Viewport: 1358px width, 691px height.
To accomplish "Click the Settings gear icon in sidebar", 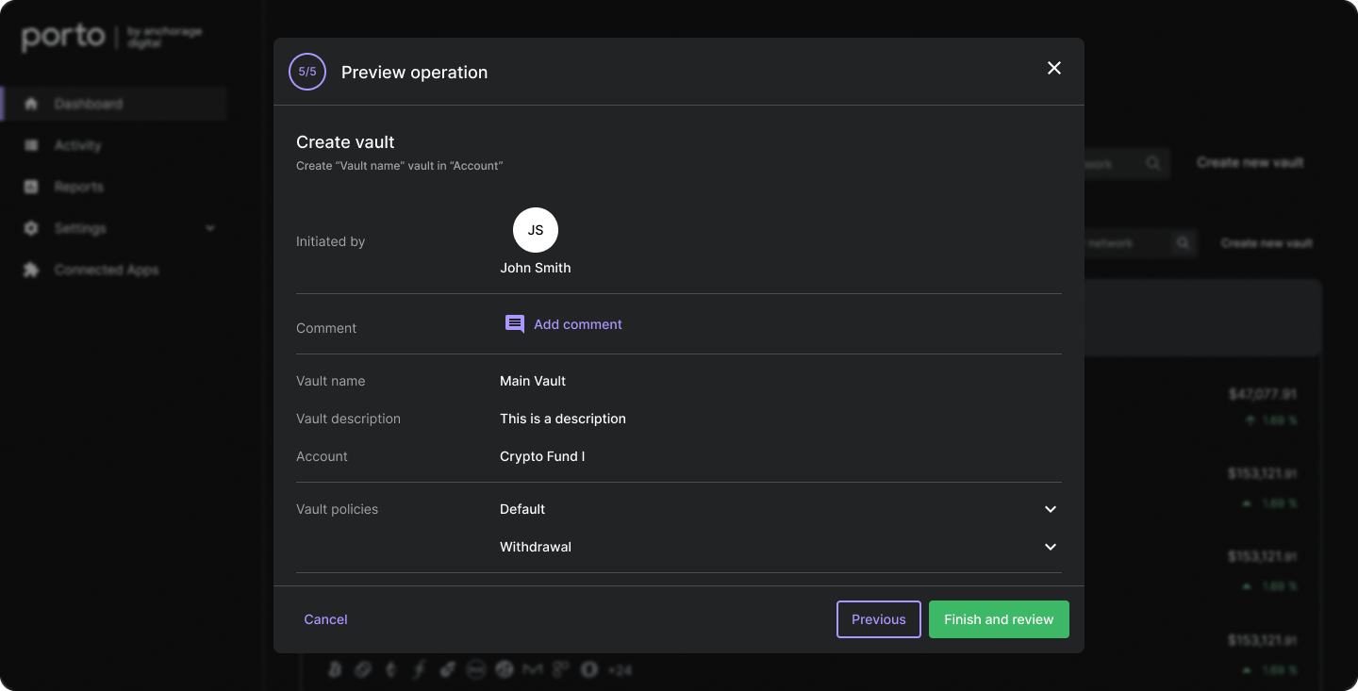I will point(31,228).
